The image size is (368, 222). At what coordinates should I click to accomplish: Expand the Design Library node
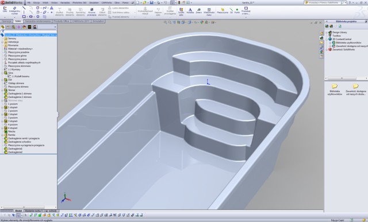coord(327,32)
